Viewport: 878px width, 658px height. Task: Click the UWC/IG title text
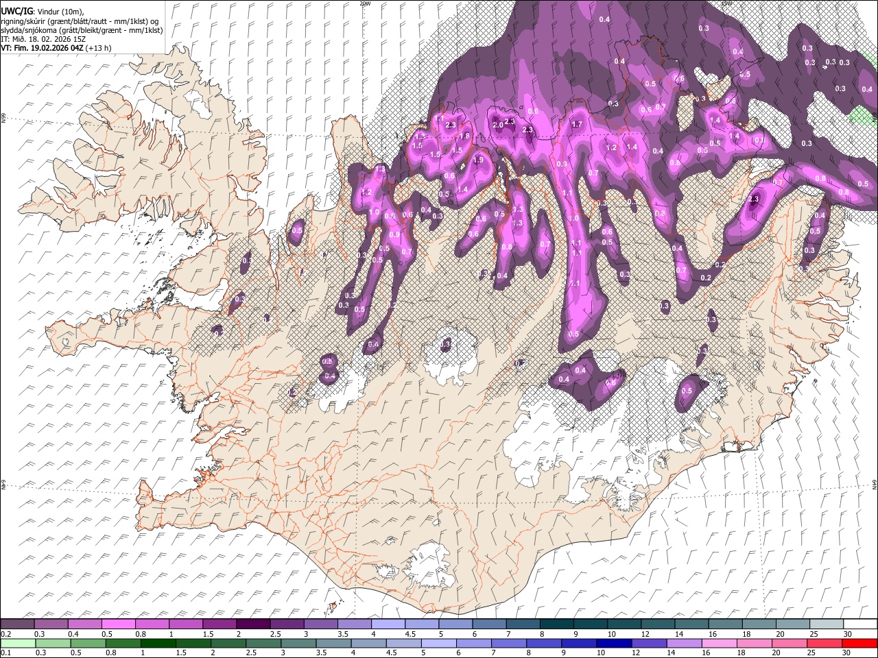pos(17,10)
